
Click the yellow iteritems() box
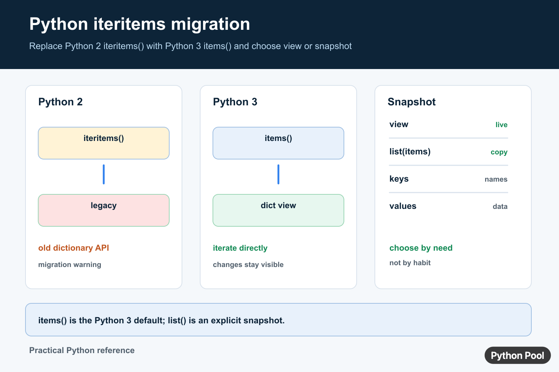pos(104,143)
